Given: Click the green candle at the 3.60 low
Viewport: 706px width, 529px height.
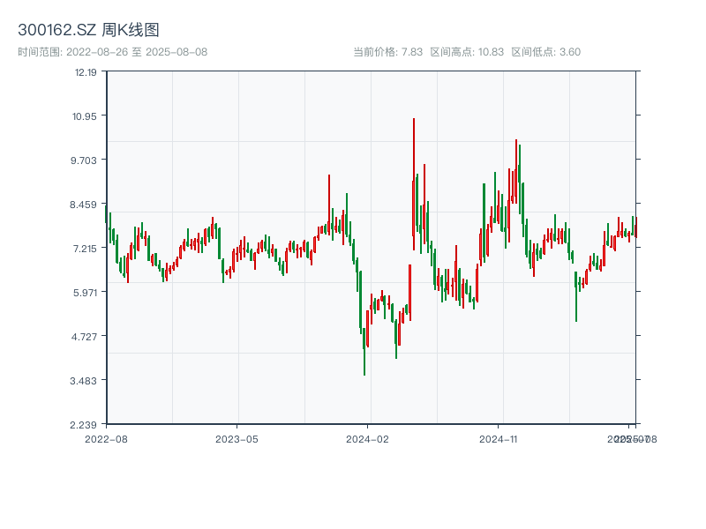Looking at the screenshot, I should 364,352.
